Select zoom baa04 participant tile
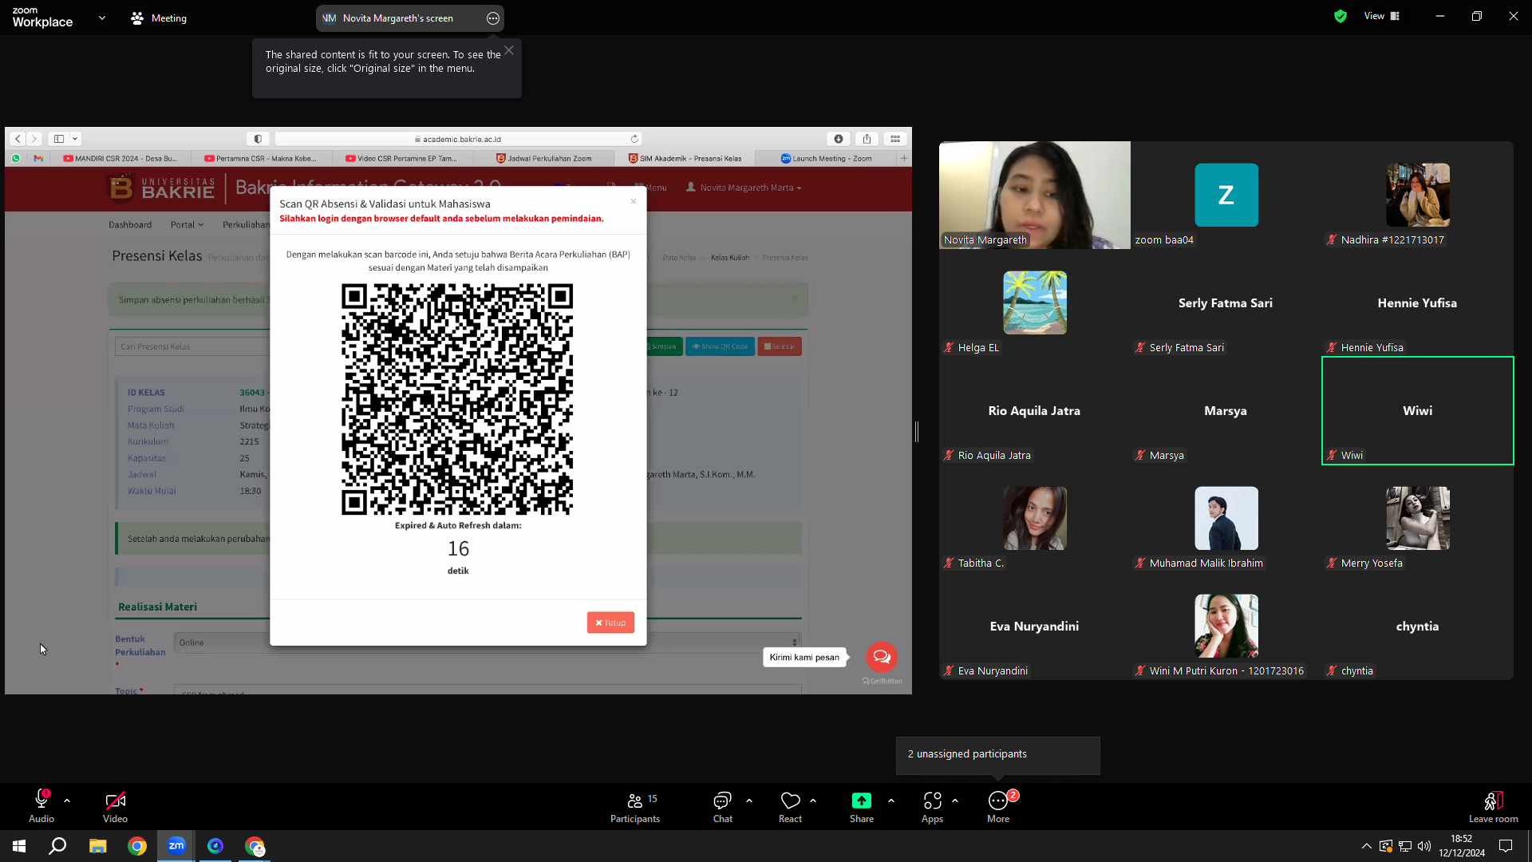The width and height of the screenshot is (1532, 862). coord(1226,196)
